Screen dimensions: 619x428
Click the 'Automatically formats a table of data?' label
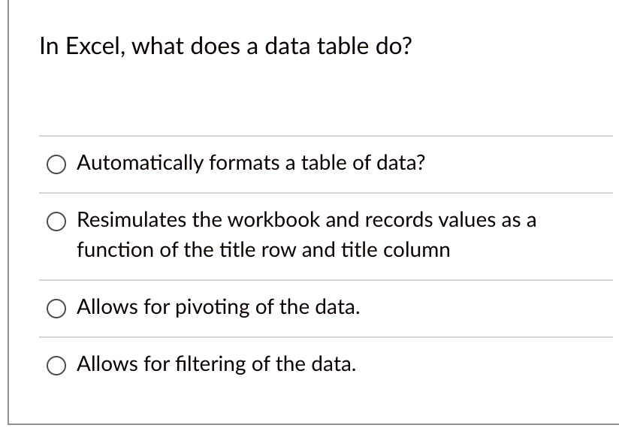coord(251,163)
